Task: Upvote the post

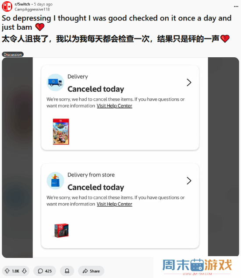Action: (7, 271)
